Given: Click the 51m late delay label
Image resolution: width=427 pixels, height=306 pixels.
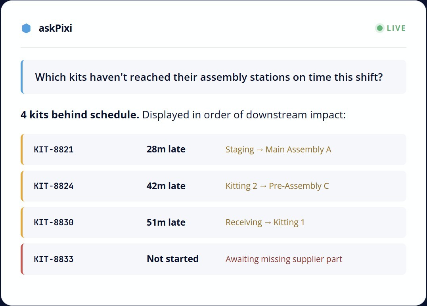Looking at the screenshot, I should point(166,222).
